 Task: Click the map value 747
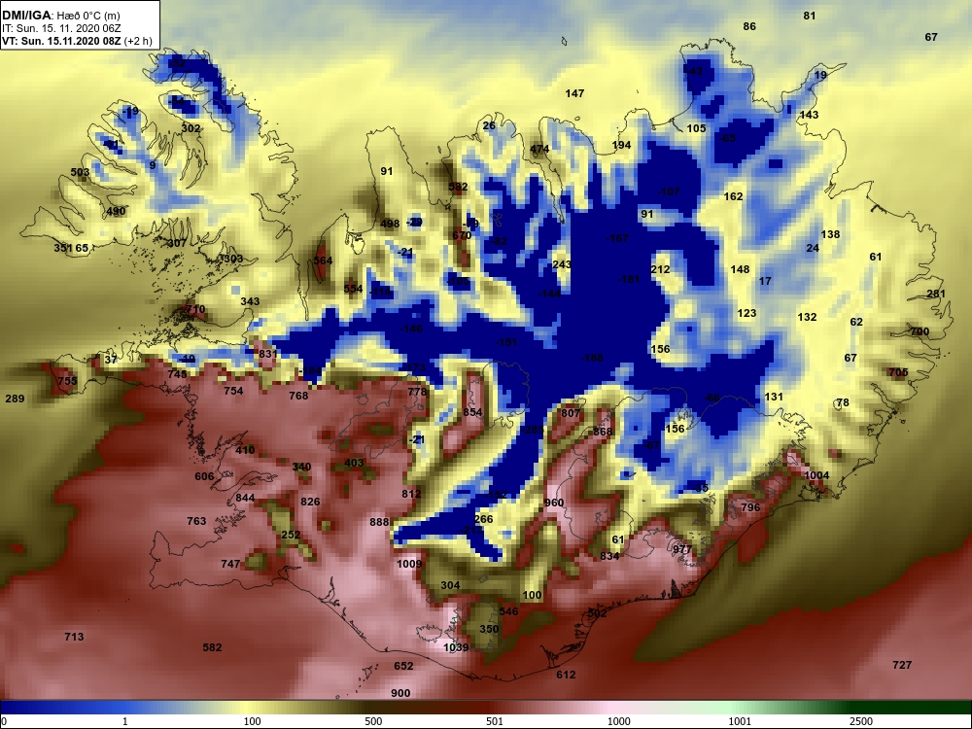pyautogui.click(x=230, y=564)
